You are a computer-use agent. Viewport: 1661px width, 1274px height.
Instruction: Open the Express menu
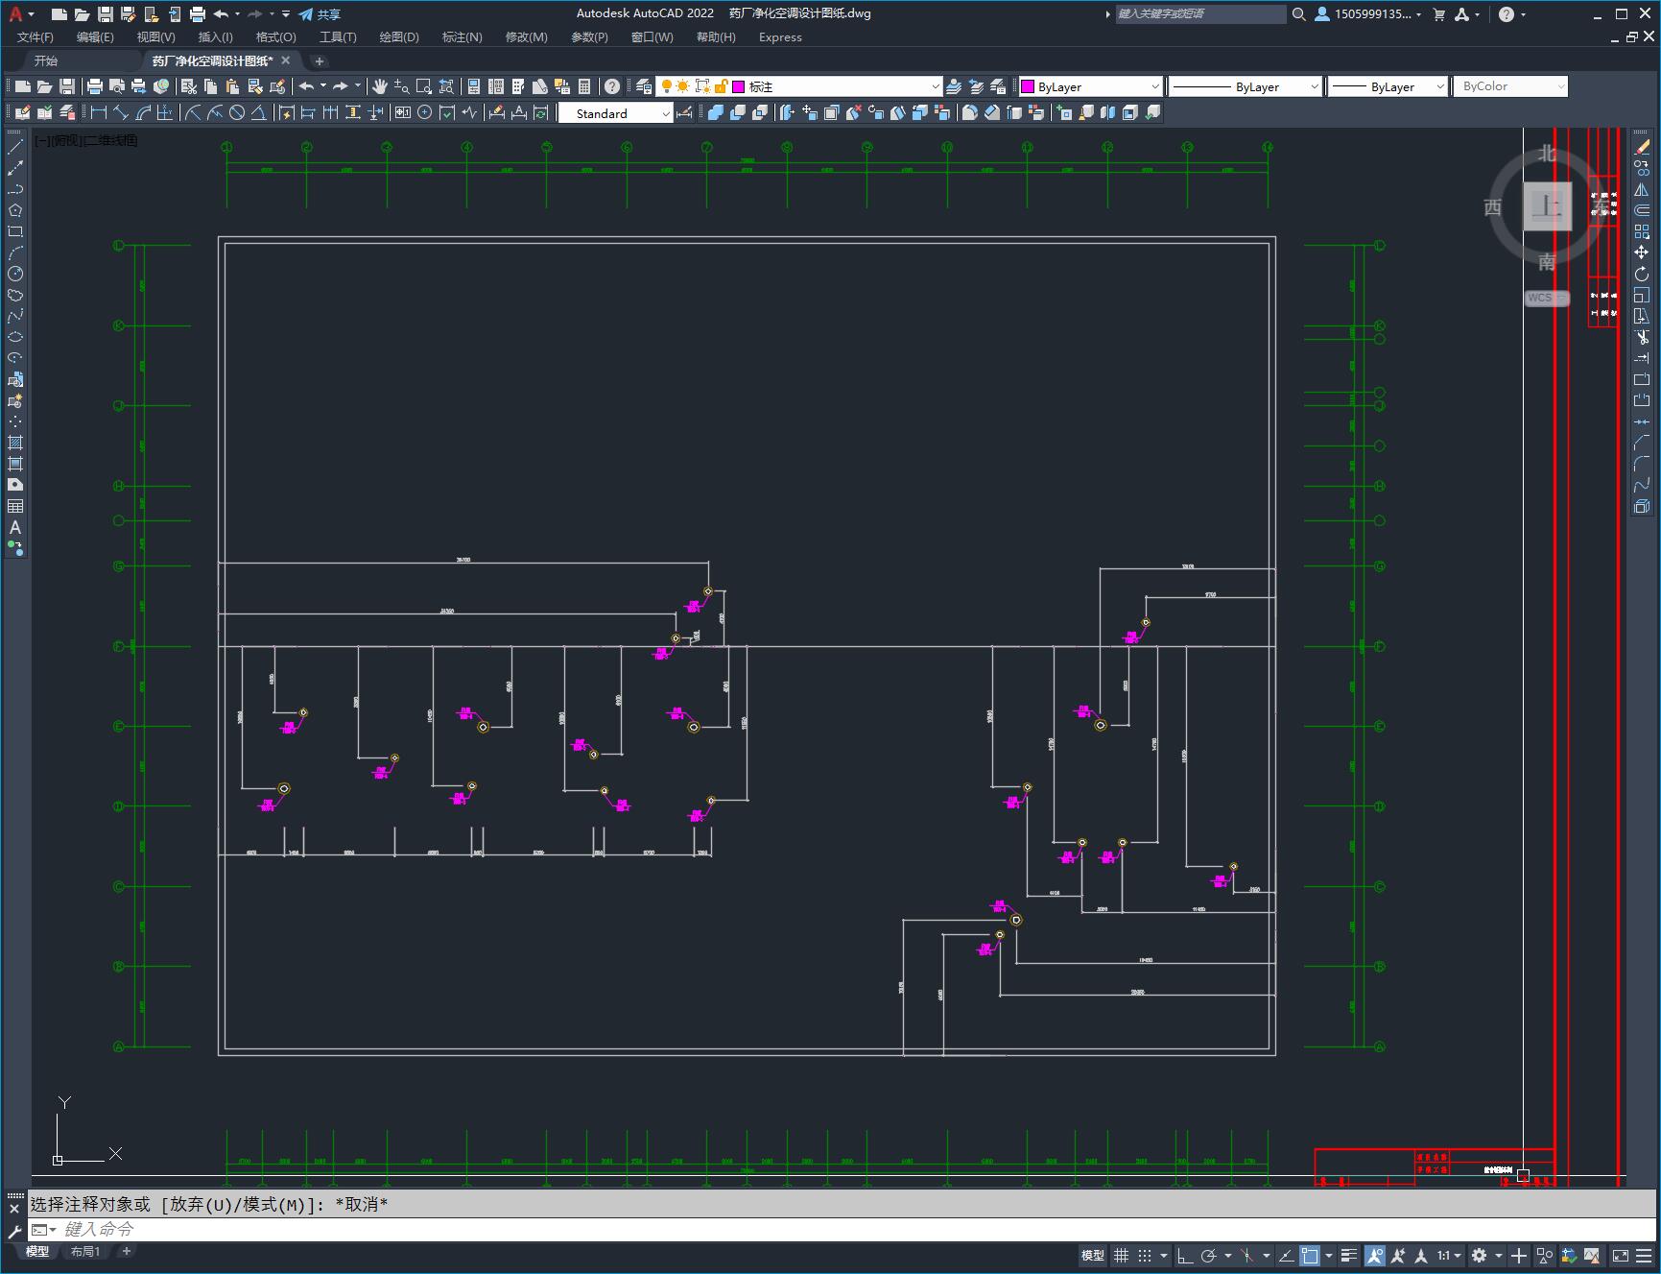click(x=780, y=37)
